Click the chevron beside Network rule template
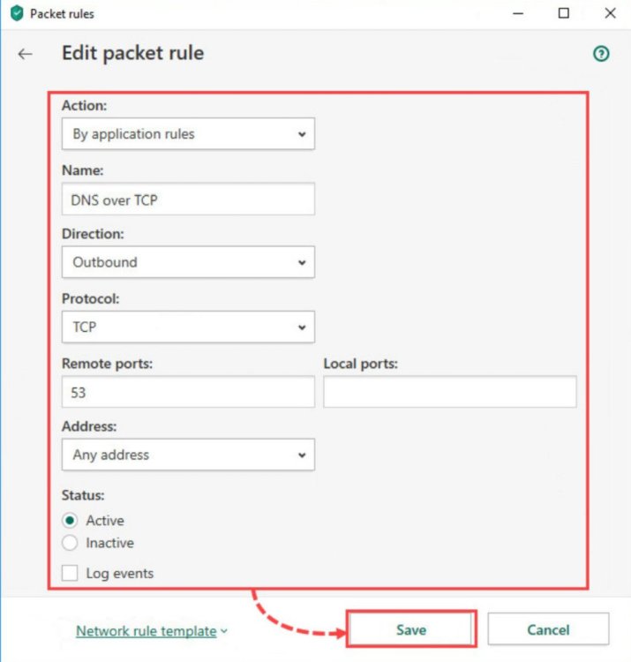The width and height of the screenshot is (631, 662). [x=224, y=631]
